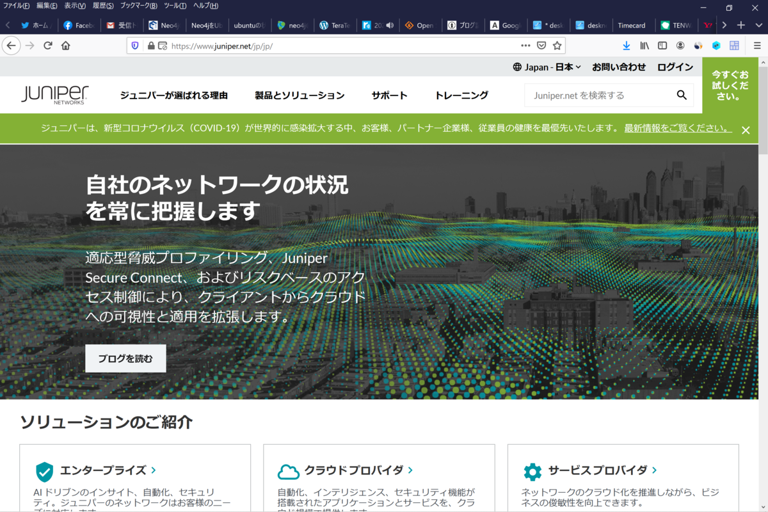Expand 製品とソリューション menu

click(x=300, y=95)
